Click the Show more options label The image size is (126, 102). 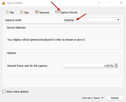pos(17,92)
